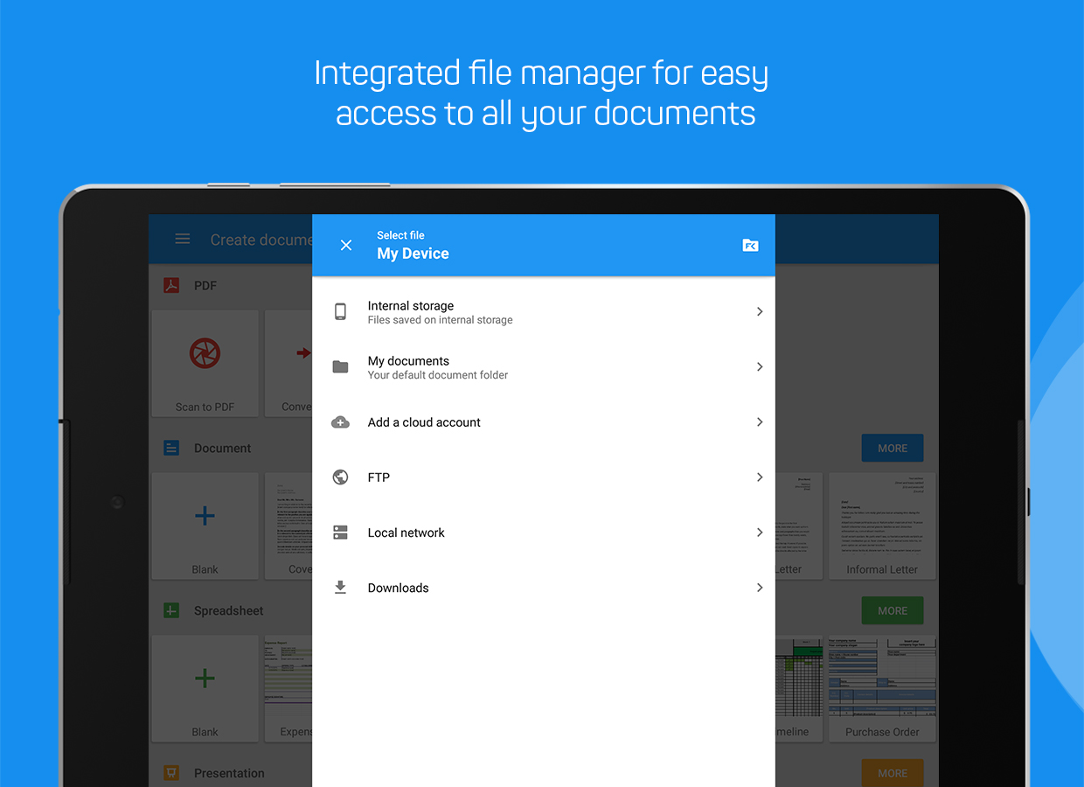Click the My documents folder icon

point(341,367)
